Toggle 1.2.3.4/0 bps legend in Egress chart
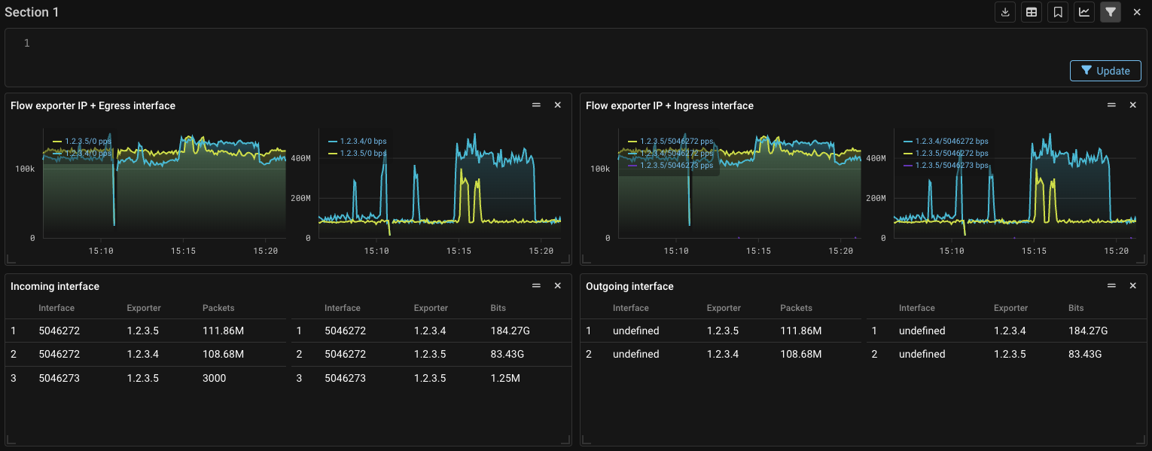This screenshot has height=451, width=1152. click(363, 141)
